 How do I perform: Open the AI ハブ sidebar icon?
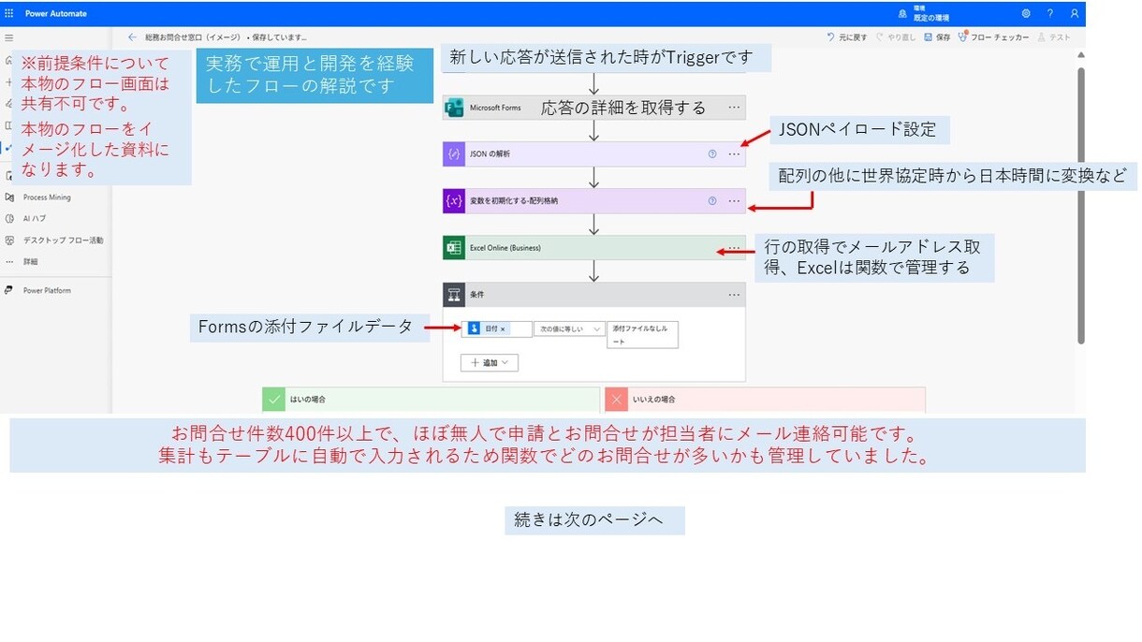(9, 218)
